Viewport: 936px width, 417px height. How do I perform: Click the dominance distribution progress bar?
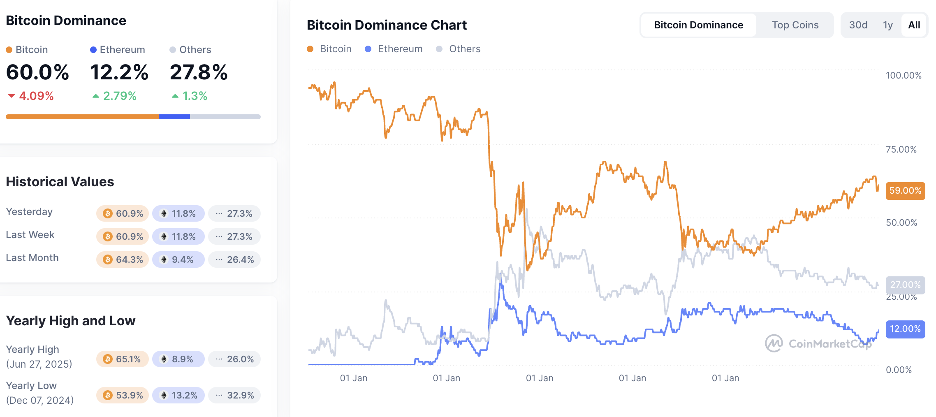pos(133,117)
